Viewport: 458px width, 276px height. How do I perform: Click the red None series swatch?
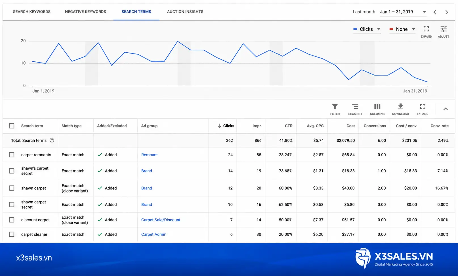click(x=391, y=29)
